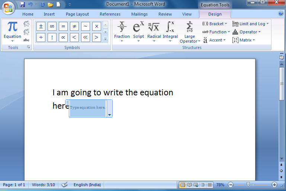Insert the less-than symbol
This screenshot has height=191, width=286.
(x=74, y=37)
